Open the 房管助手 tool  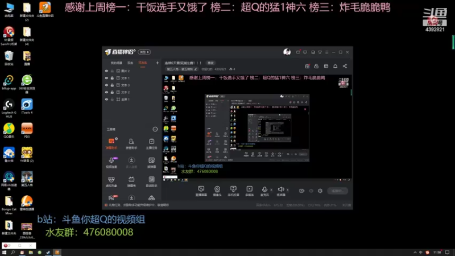click(x=131, y=144)
